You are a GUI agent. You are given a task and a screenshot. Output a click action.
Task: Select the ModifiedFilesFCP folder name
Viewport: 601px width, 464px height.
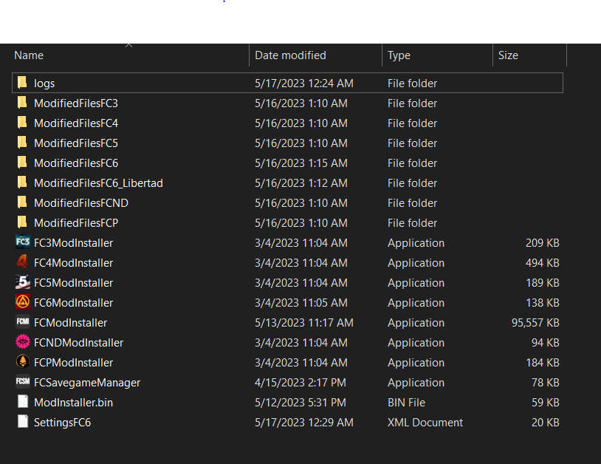point(76,222)
